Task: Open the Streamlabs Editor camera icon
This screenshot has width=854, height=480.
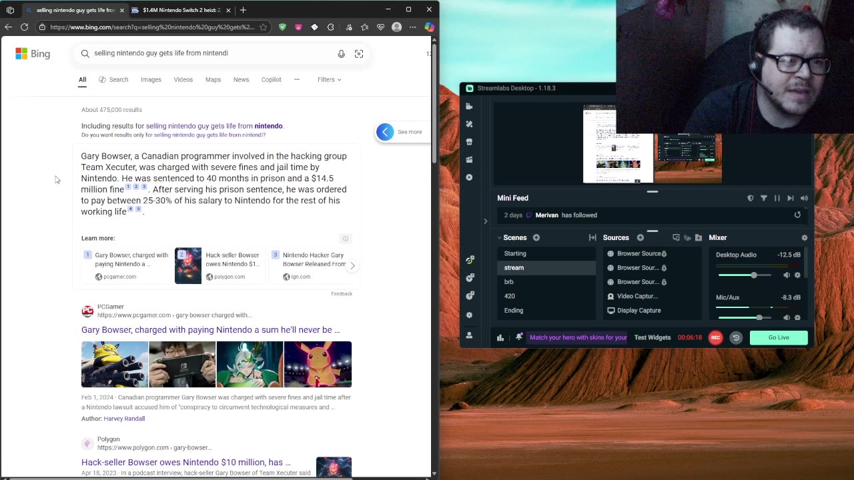Action: coord(469,106)
